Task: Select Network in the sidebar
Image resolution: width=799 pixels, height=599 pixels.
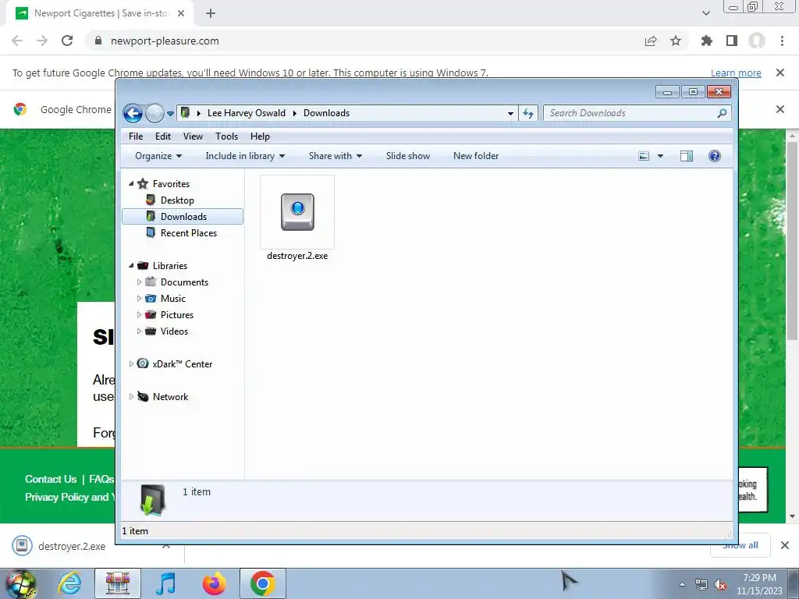Action: pyautogui.click(x=170, y=397)
